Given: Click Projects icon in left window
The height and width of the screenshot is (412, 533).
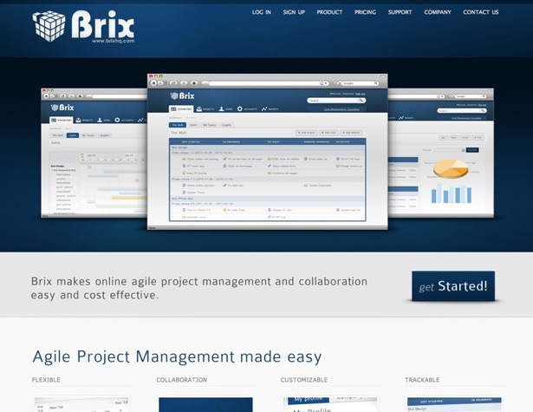Looking at the screenshot, I should (x=78, y=120).
